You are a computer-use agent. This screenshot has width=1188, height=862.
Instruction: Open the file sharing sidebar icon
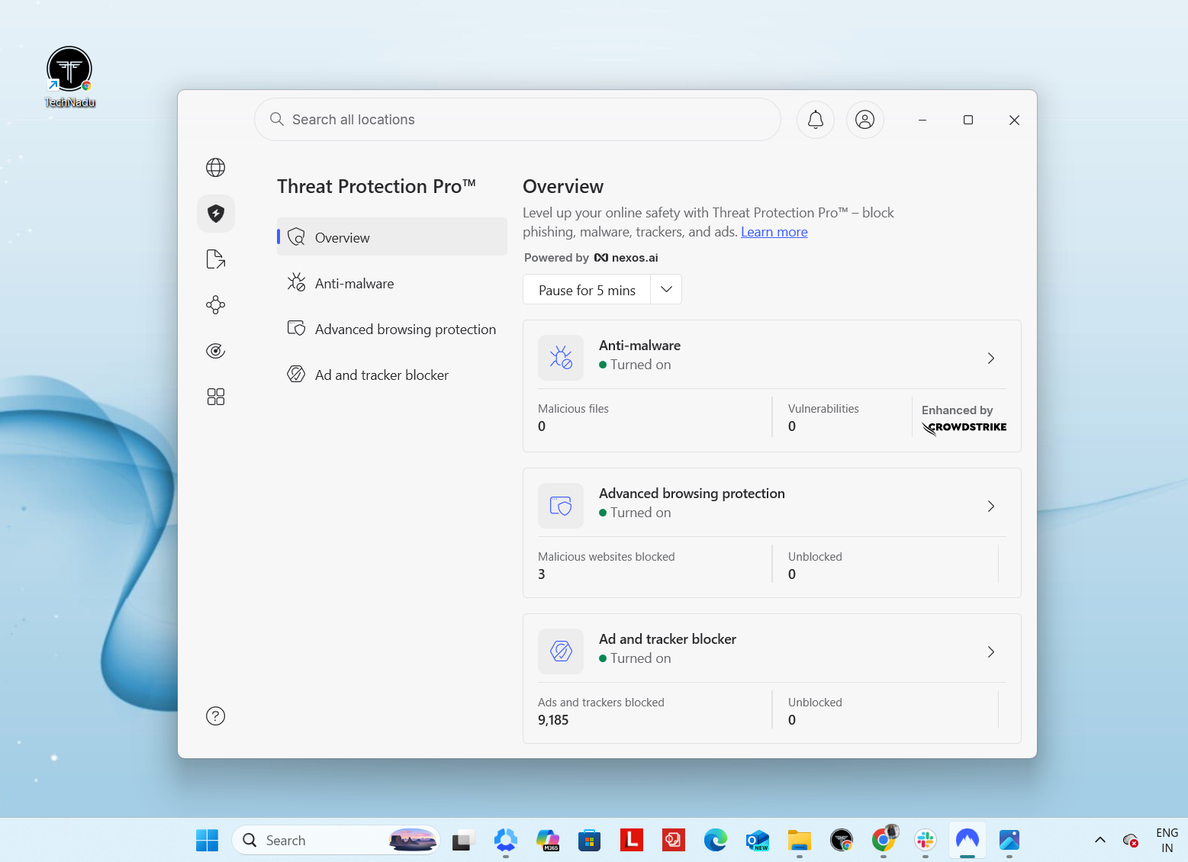216,259
